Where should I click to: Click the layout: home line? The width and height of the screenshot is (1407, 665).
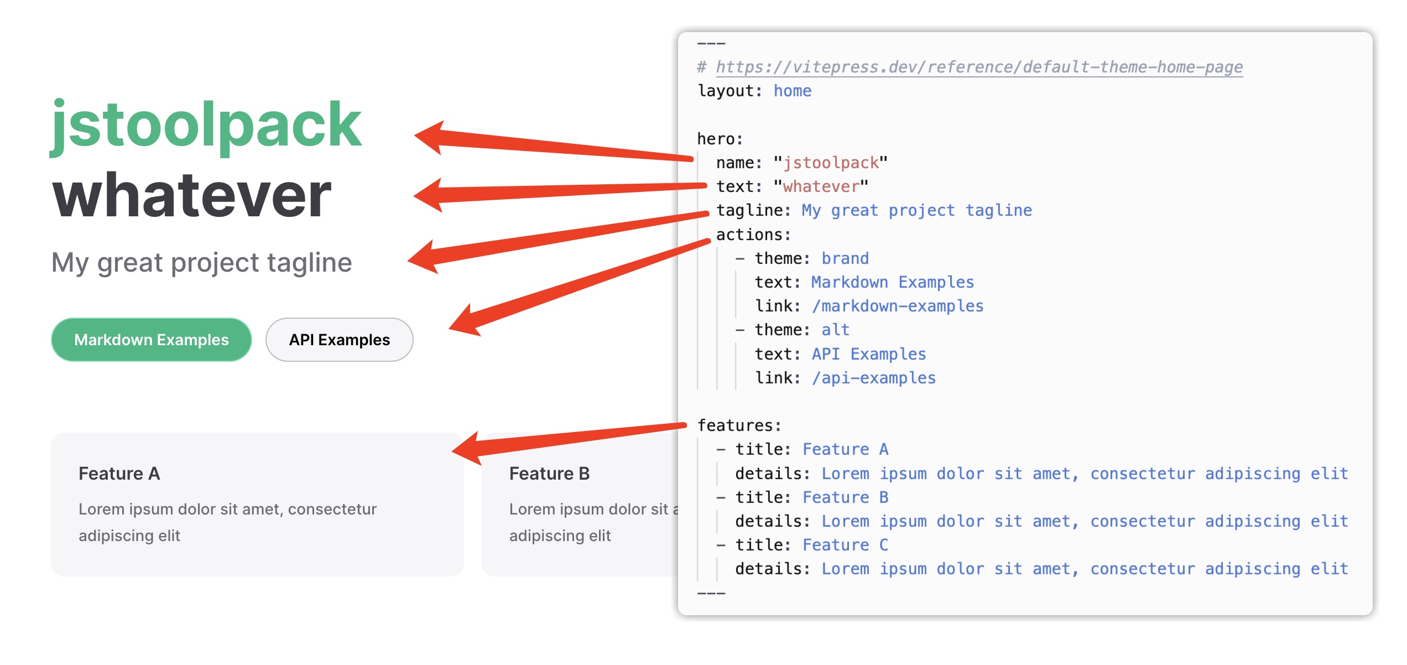click(x=754, y=91)
